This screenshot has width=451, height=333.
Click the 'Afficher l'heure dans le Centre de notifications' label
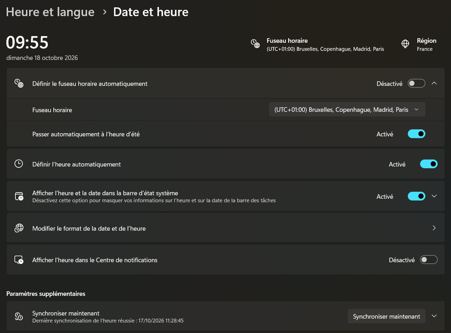click(x=95, y=260)
